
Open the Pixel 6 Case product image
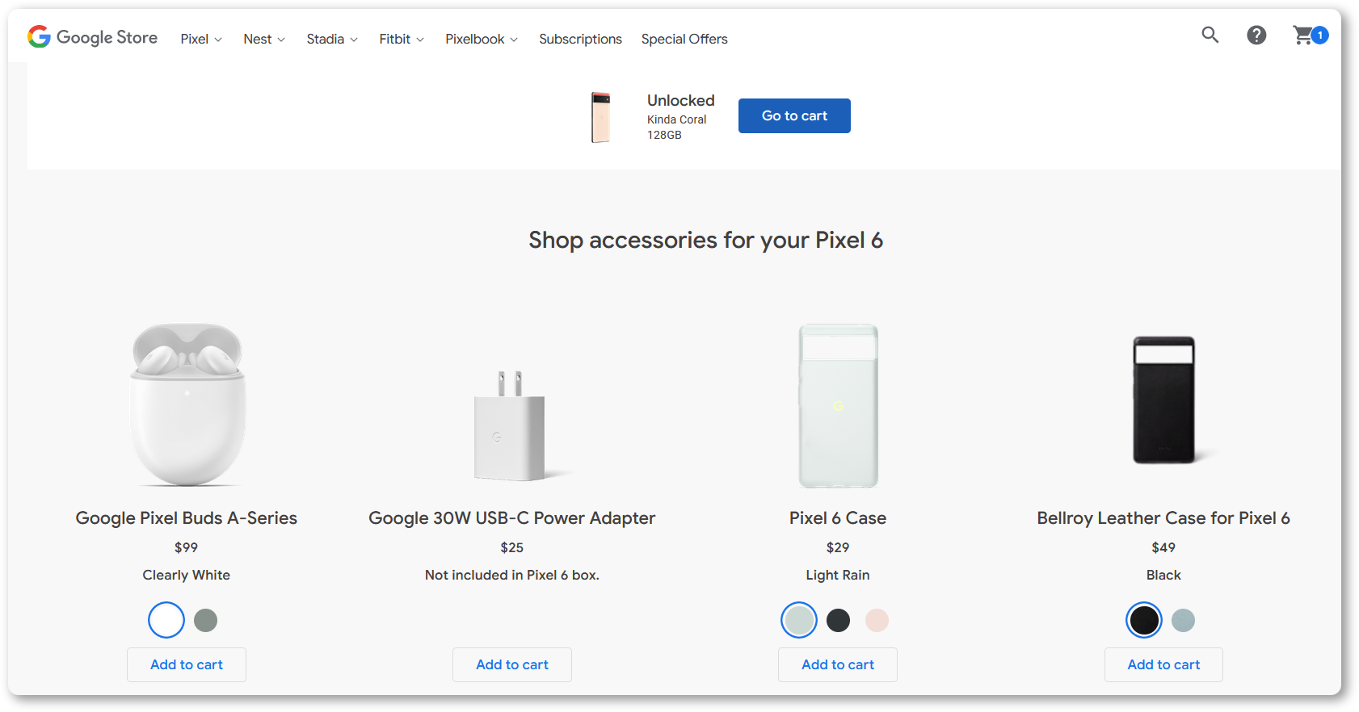(x=838, y=405)
